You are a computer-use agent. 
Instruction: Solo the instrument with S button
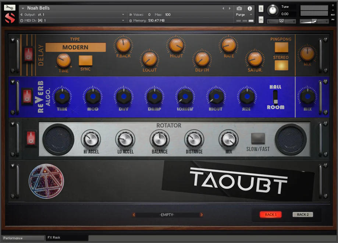[x=261, y=8]
